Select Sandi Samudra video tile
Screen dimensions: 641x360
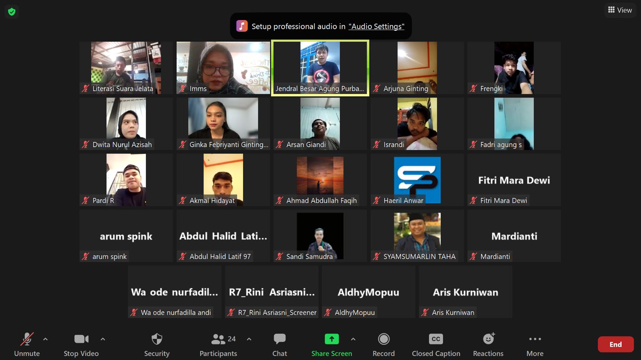[320, 236]
